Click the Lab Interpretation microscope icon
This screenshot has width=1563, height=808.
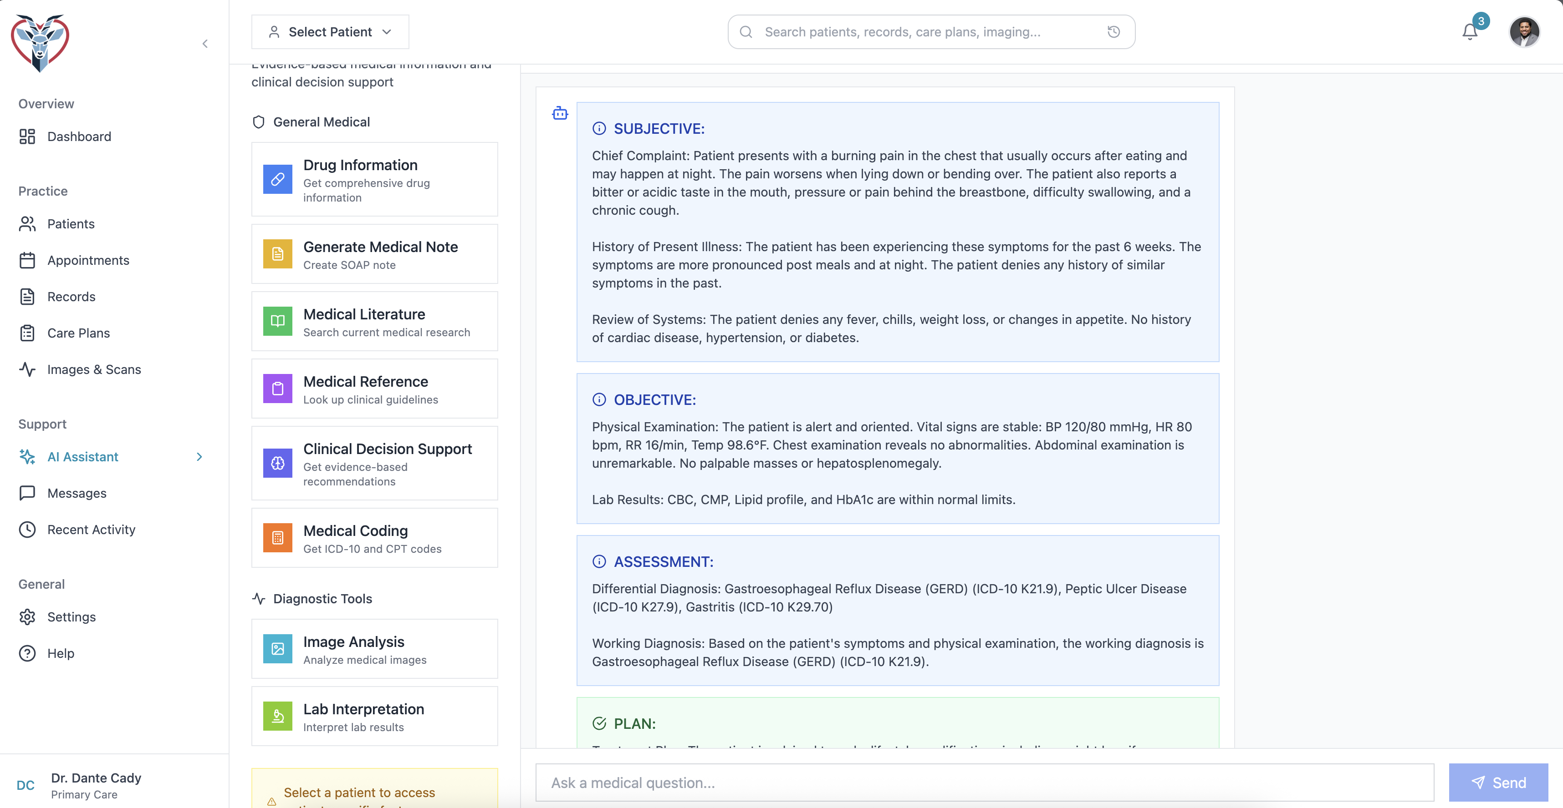pyautogui.click(x=277, y=717)
